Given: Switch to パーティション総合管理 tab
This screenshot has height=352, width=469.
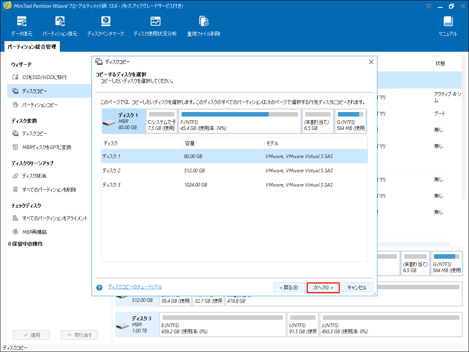Looking at the screenshot, I should point(32,47).
